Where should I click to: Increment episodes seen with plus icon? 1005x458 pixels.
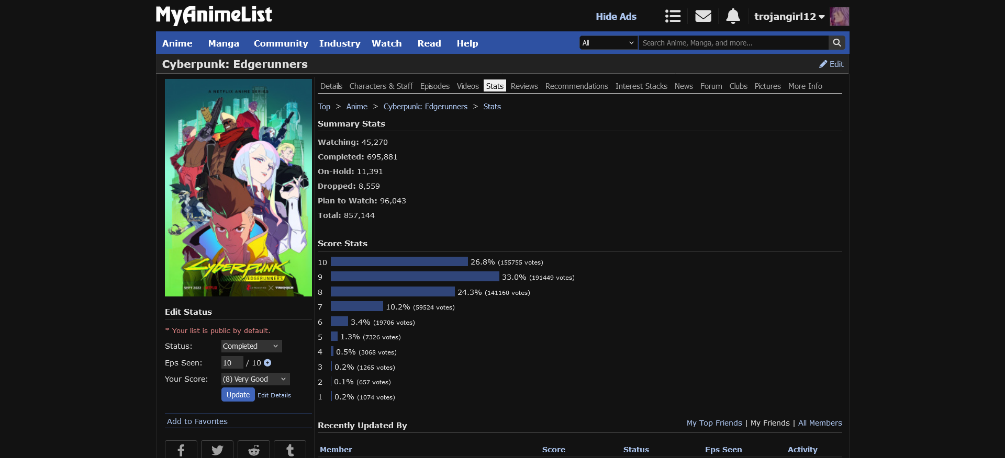pyautogui.click(x=267, y=363)
